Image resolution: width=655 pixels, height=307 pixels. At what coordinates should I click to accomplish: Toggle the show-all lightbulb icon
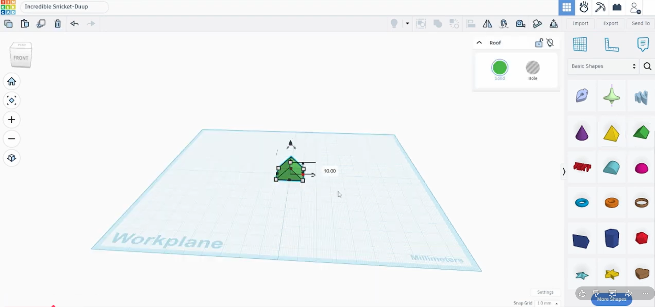pyautogui.click(x=394, y=24)
